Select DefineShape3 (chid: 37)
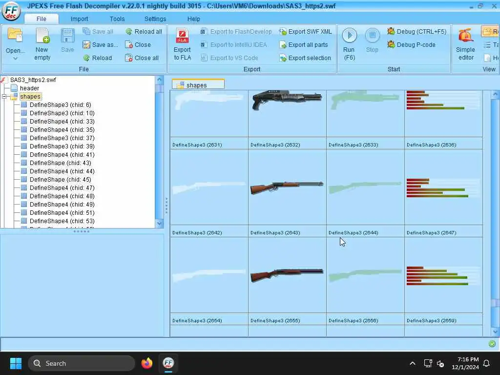This screenshot has width=500, height=375. click(x=62, y=138)
